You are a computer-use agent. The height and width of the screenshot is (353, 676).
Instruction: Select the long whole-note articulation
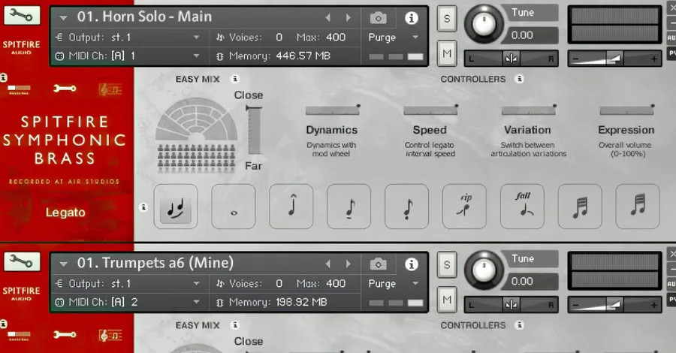[234, 207]
